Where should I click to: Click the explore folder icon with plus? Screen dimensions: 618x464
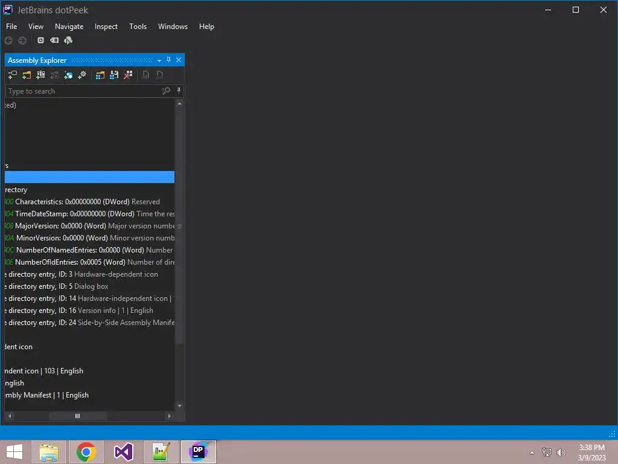point(27,75)
